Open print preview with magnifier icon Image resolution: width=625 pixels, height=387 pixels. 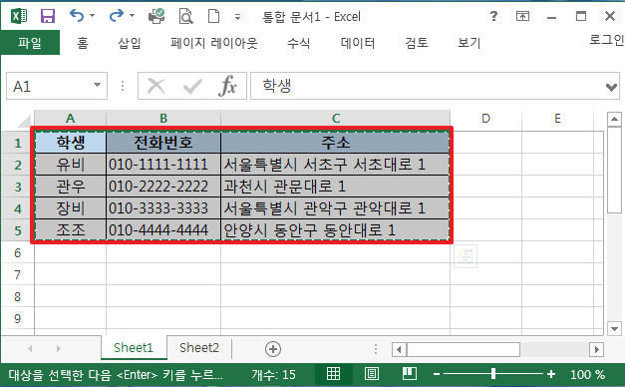[185, 16]
